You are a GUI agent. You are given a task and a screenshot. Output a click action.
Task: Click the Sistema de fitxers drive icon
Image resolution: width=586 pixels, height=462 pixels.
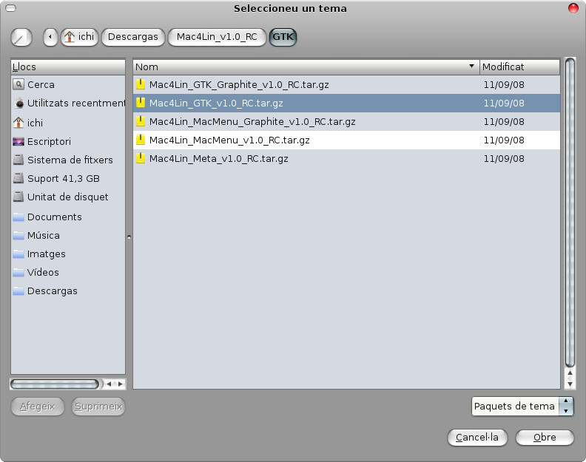pyautogui.click(x=18, y=160)
